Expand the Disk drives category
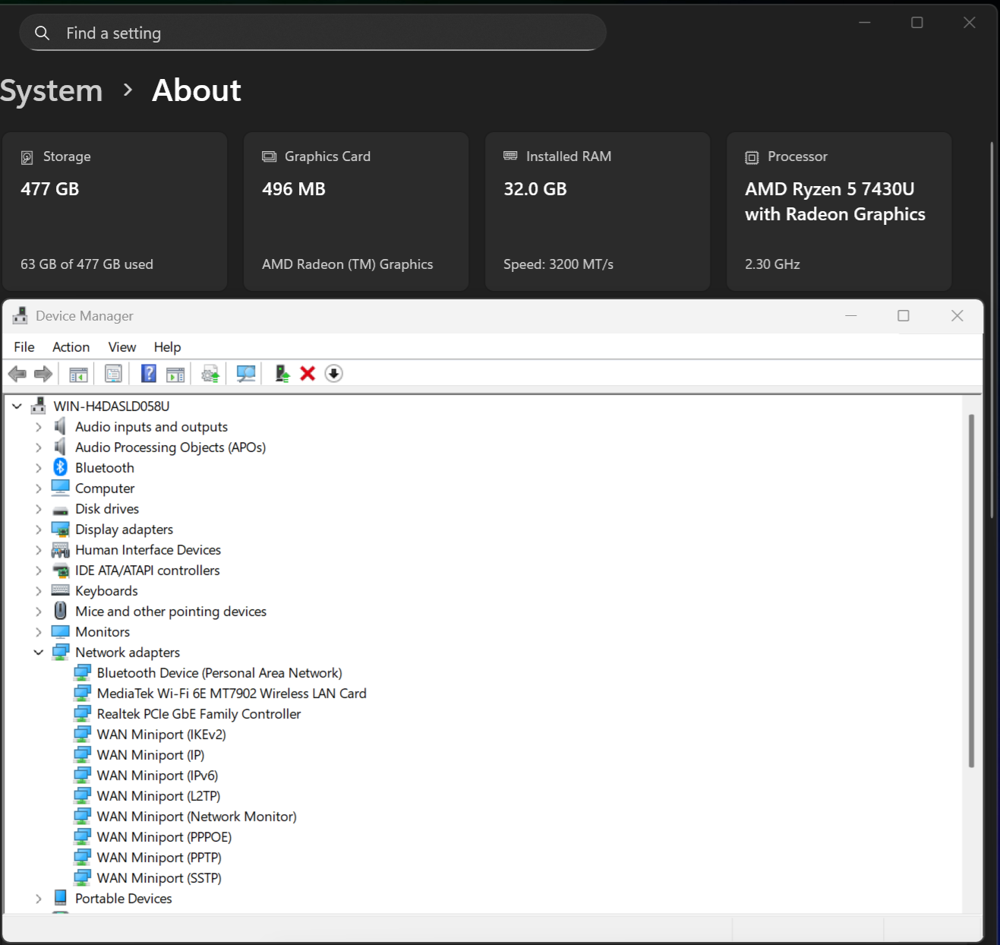 coord(39,509)
